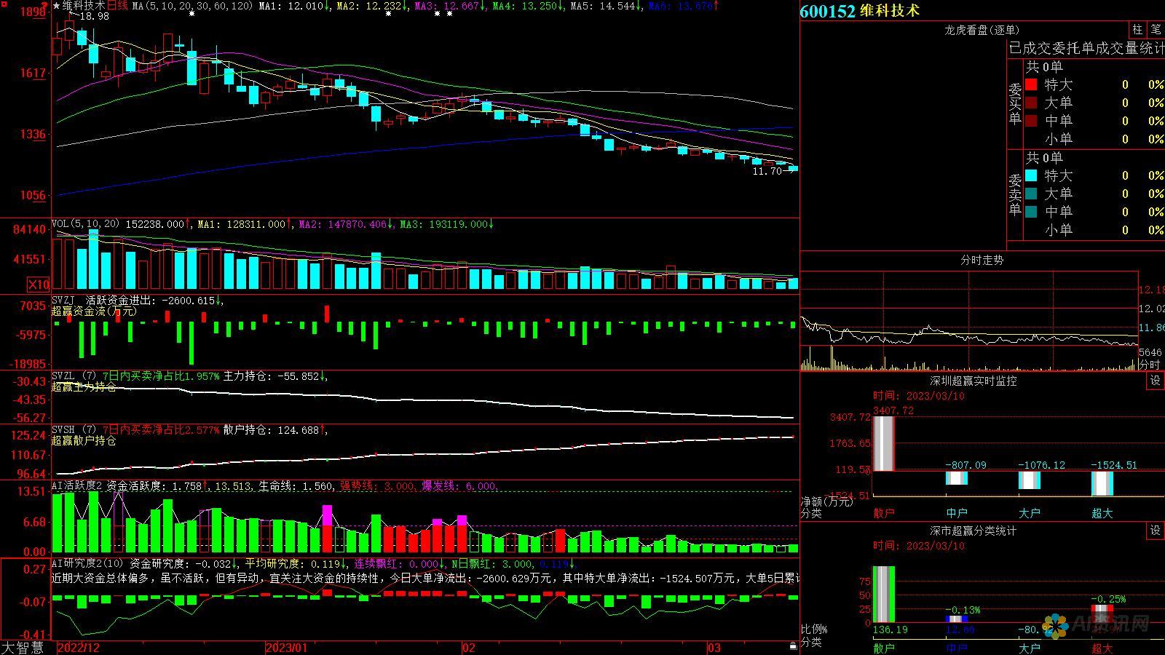Click red 特大 swatch in 委买单

click(x=1031, y=85)
